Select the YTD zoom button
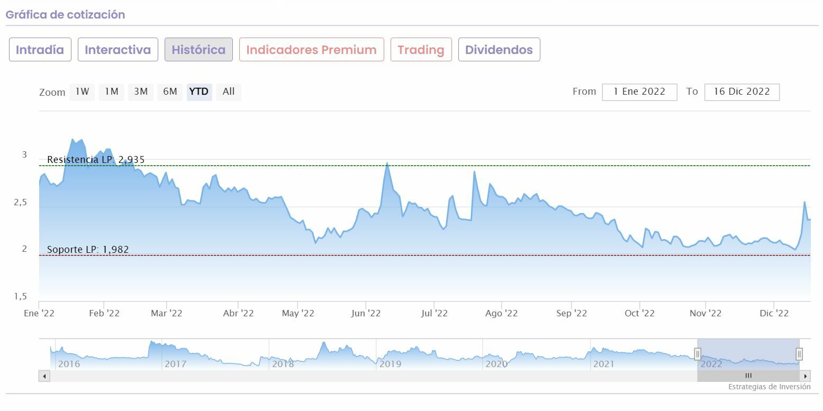 pyautogui.click(x=199, y=92)
